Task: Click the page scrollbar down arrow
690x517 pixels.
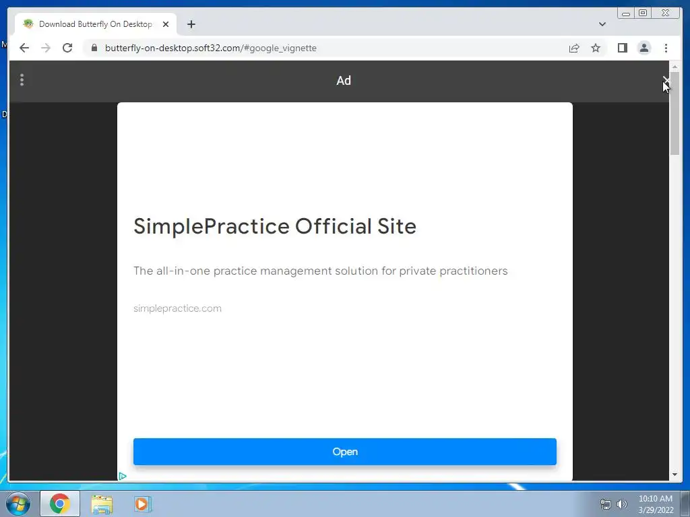Action: tap(675, 475)
